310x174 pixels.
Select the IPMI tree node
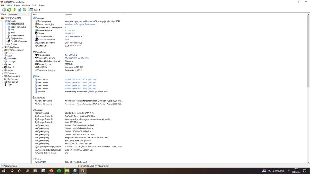point(13,32)
